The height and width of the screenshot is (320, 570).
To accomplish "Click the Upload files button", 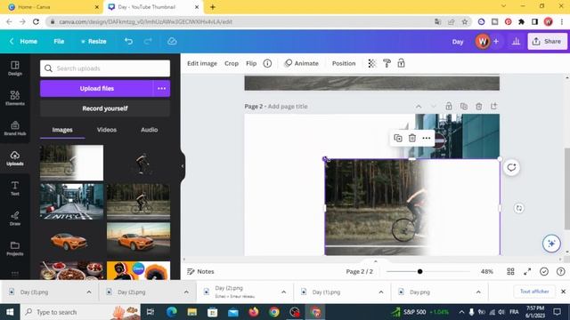I will pos(96,89).
